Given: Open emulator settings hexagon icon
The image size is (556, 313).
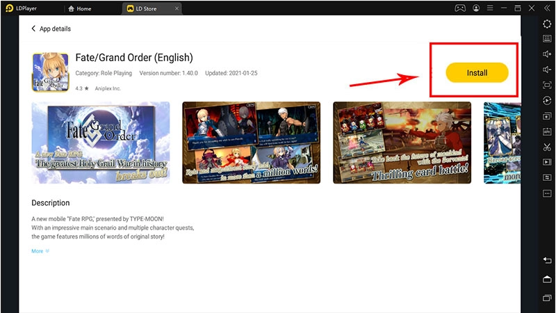Looking at the screenshot, I should (547, 24).
